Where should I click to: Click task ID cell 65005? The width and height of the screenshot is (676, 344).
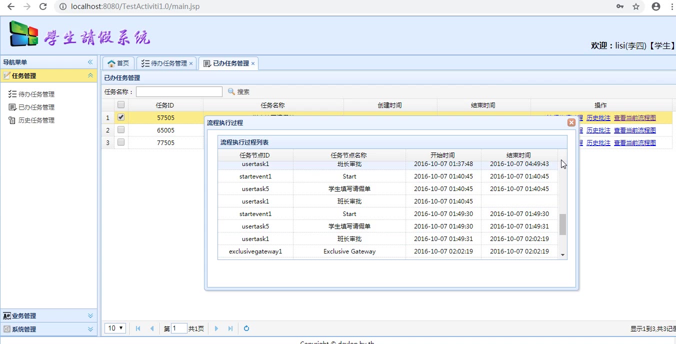click(165, 130)
